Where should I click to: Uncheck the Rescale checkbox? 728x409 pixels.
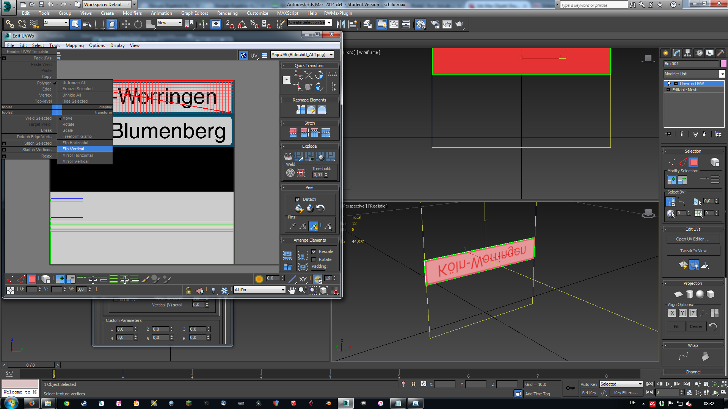[x=314, y=251]
